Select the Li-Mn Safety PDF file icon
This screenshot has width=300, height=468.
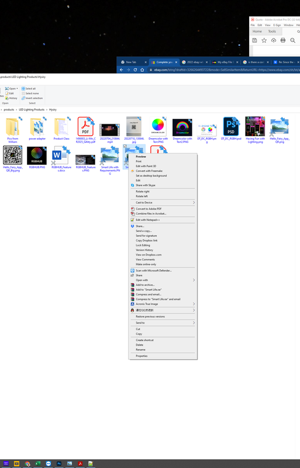click(x=85, y=126)
